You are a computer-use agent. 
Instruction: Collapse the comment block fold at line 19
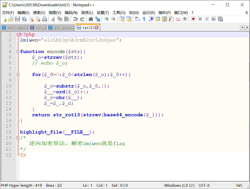pos(18,138)
